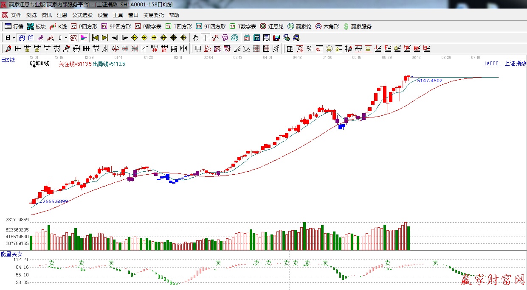Image resolution: width=527 pixels, height=290 pixels.
Task: Toggle the 权 adjustment button in toolbar
Action: [x=73, y=38]
